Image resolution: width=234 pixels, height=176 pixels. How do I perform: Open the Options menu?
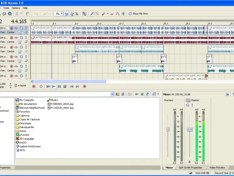16,8
